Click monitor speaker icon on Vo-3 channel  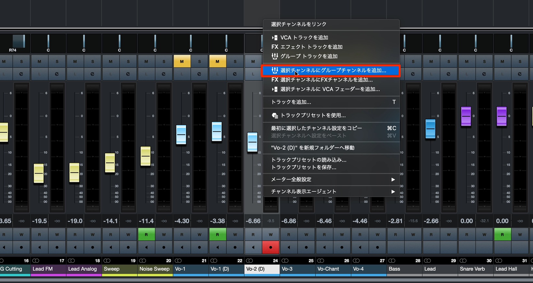tap(289, 247)
